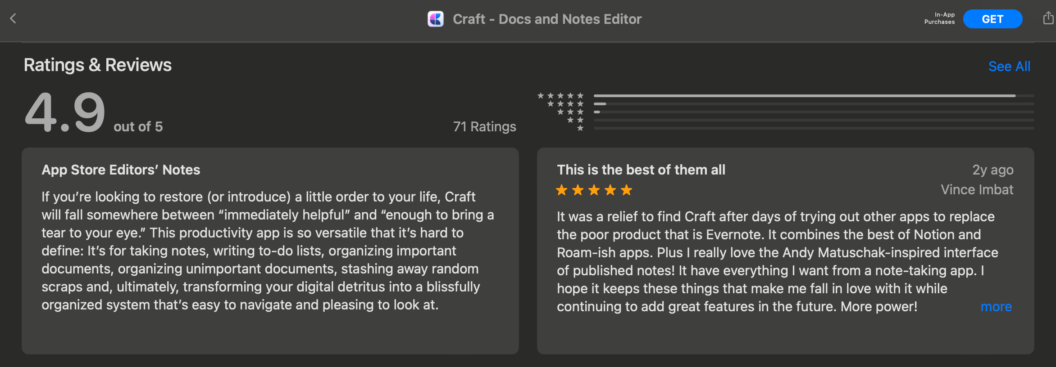Click the Ratings & Reviews heading
Screen dimensions: 1056x367
(98, 65)
